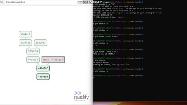This screenshot has height=105, width=187.
Task: Select commit node 5544ec1
Action: [x=25, y=34]
